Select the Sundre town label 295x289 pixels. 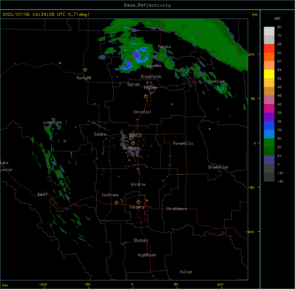coord(100,134)
